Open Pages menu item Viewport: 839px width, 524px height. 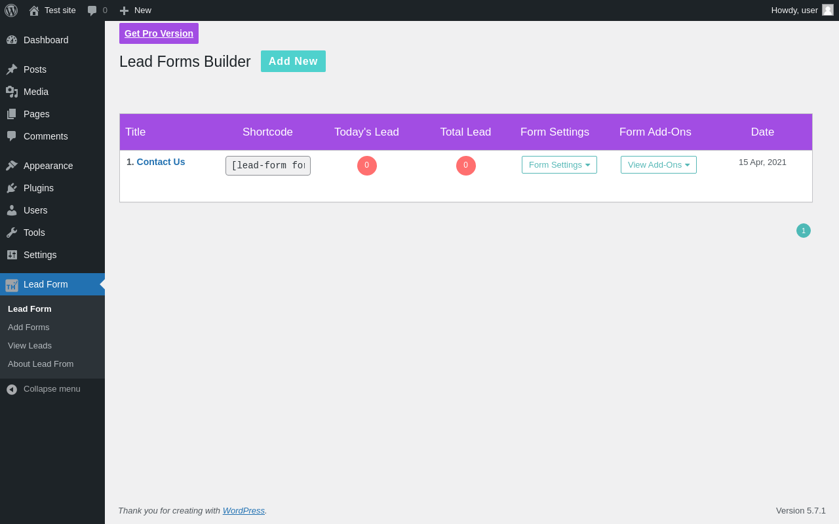pyautogui.click(x=52, y=114)
